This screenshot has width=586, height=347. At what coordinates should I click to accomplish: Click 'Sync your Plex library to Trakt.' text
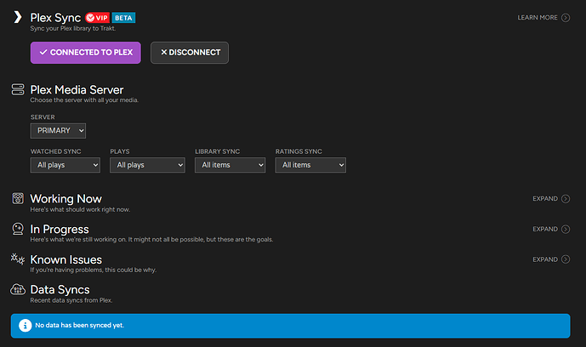click(x=73, y=28)
